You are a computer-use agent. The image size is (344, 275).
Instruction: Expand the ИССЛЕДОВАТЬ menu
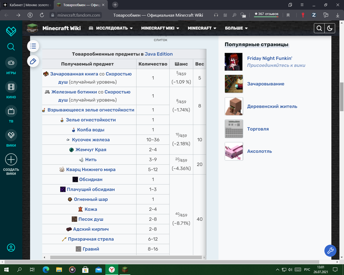point(111,28)
